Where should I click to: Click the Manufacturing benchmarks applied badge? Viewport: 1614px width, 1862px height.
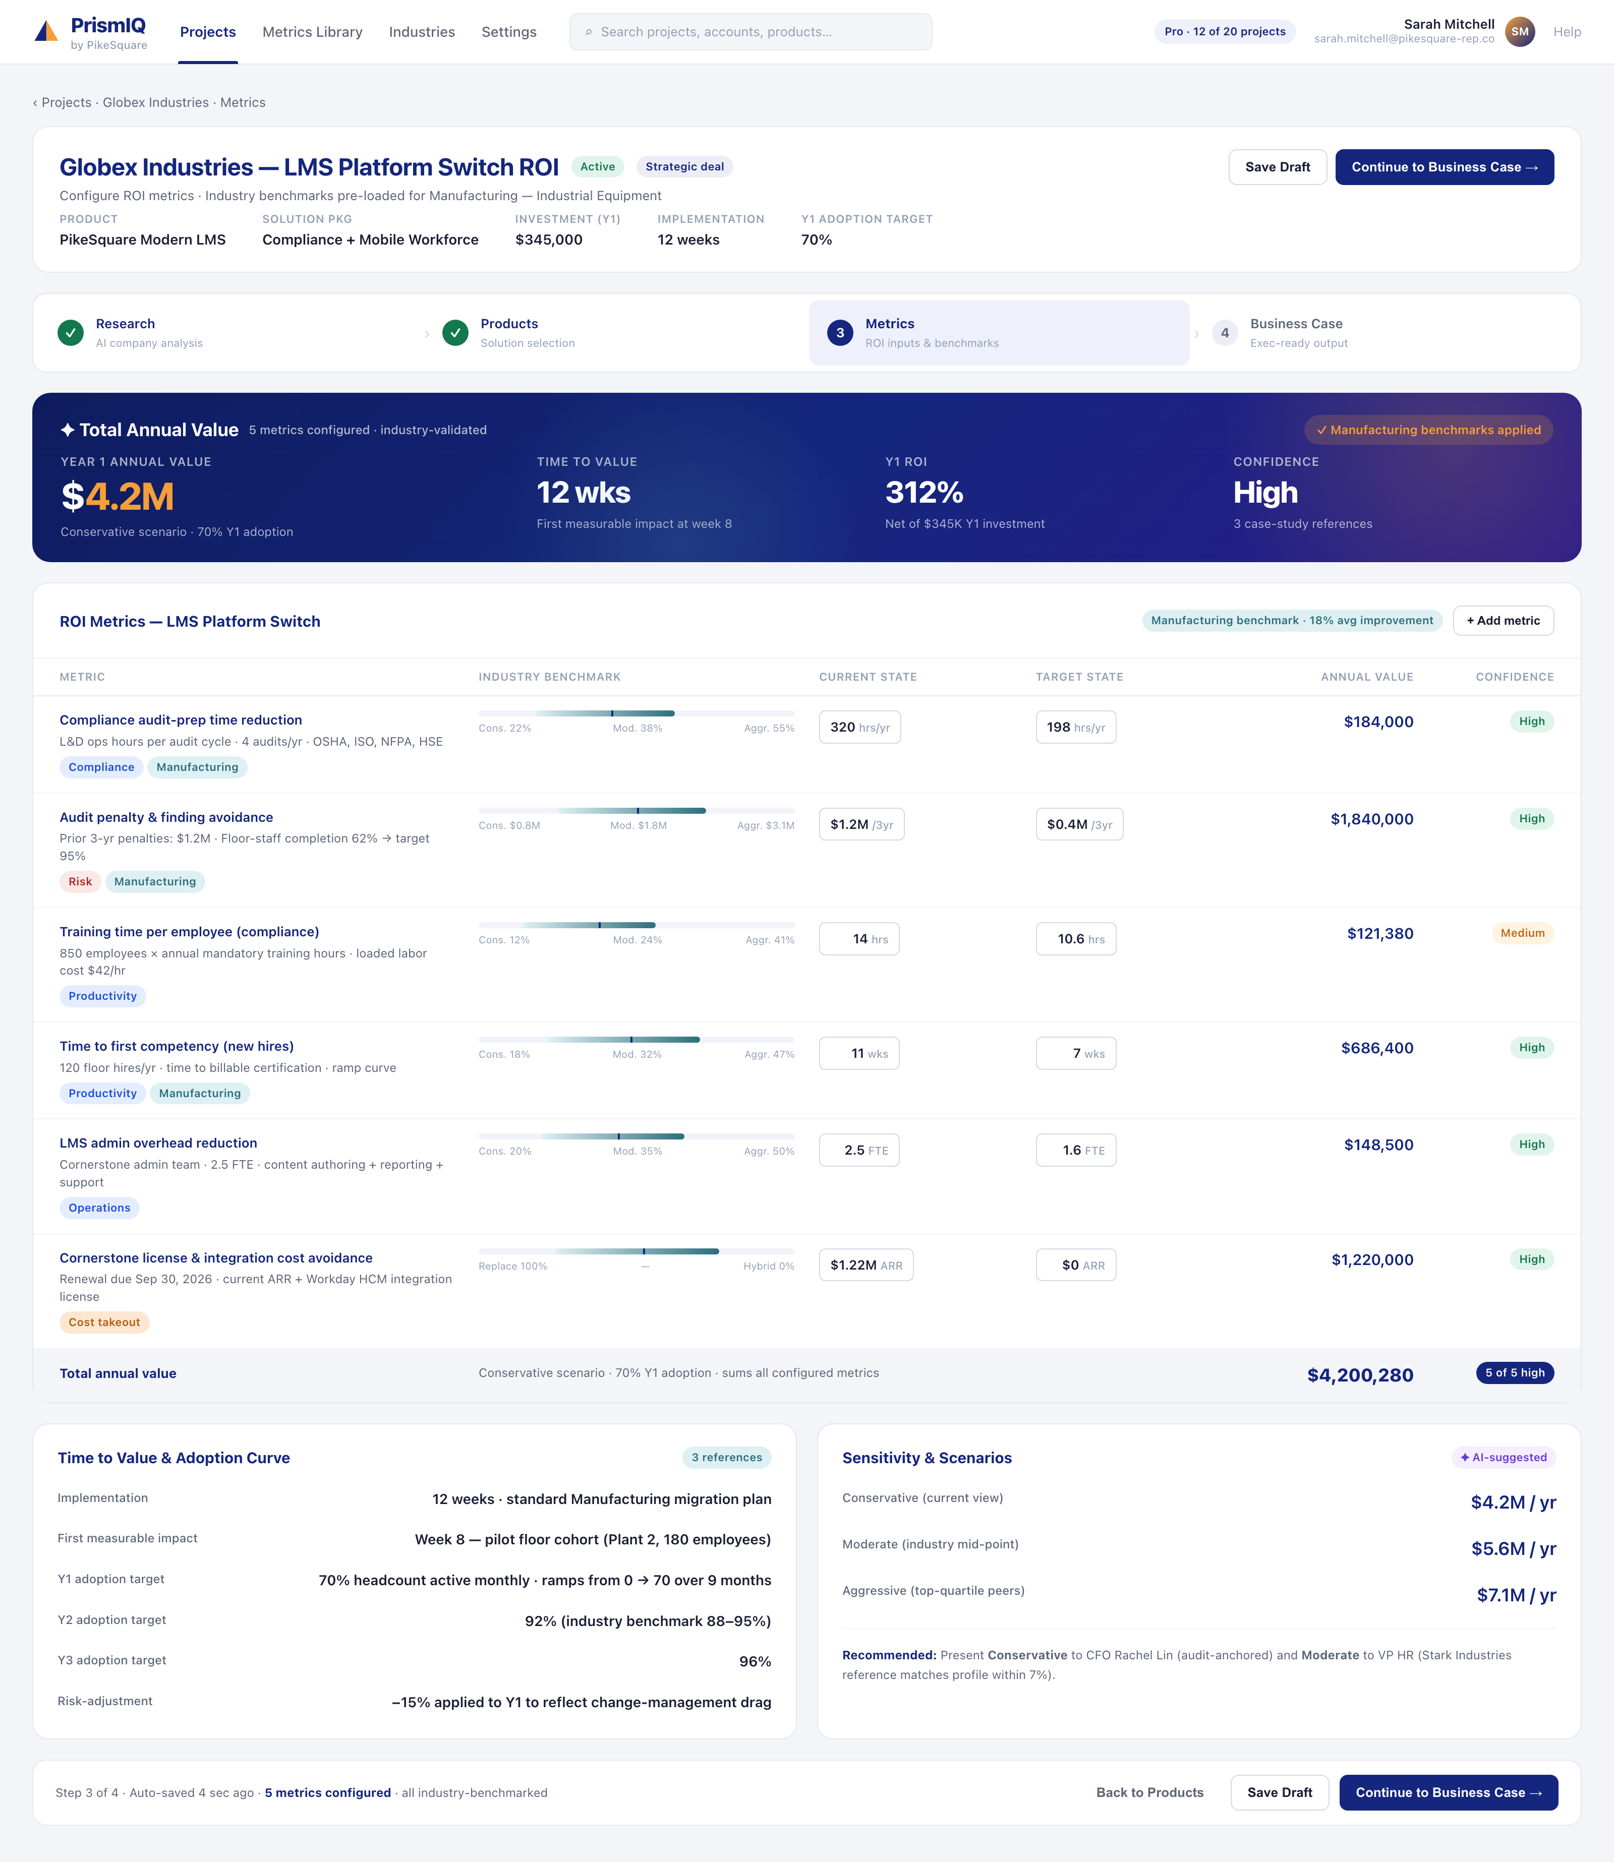coord(1427,431)
